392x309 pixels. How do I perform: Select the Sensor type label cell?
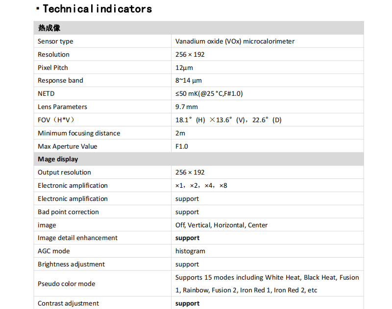[x=55, y=42]
